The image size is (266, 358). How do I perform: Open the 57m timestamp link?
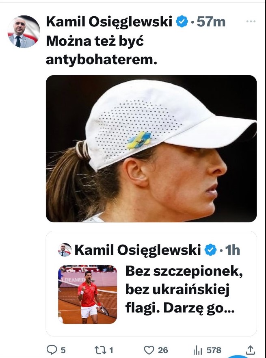pyautogui.click(x=211, y=22)
